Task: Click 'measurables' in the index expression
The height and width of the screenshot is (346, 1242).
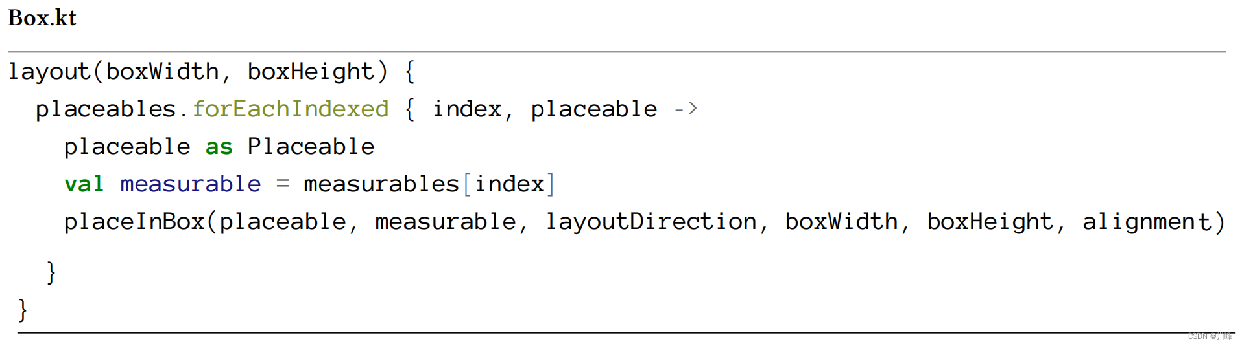Action: 381,184
